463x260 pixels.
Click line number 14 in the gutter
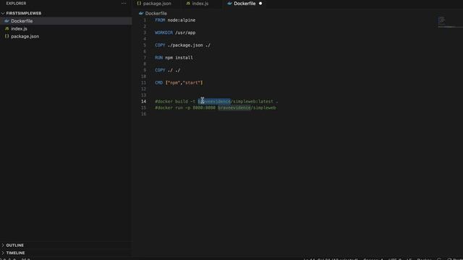point(143,101)
